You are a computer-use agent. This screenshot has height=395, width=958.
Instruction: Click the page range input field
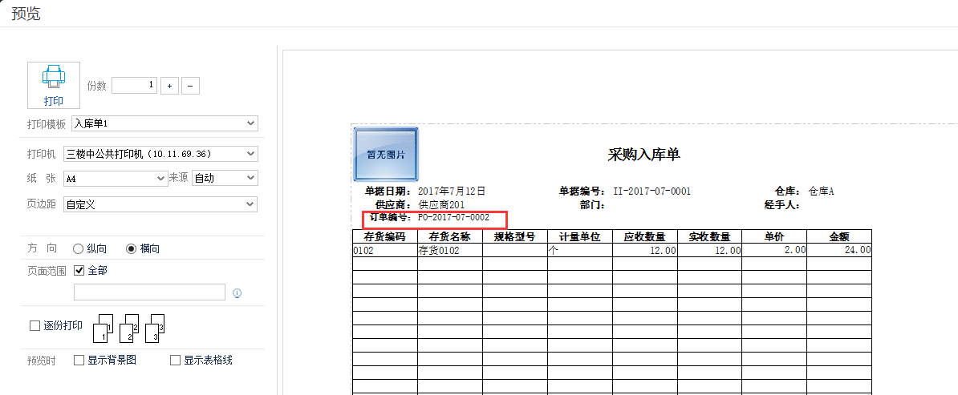(149, 292)
